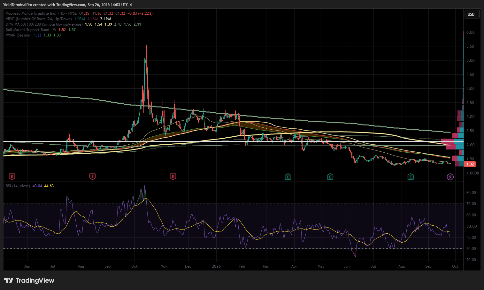This screenshot has width=484, height=290.
Task: Click the red earnings icon below June 2025
Action: tap(12, 177)
